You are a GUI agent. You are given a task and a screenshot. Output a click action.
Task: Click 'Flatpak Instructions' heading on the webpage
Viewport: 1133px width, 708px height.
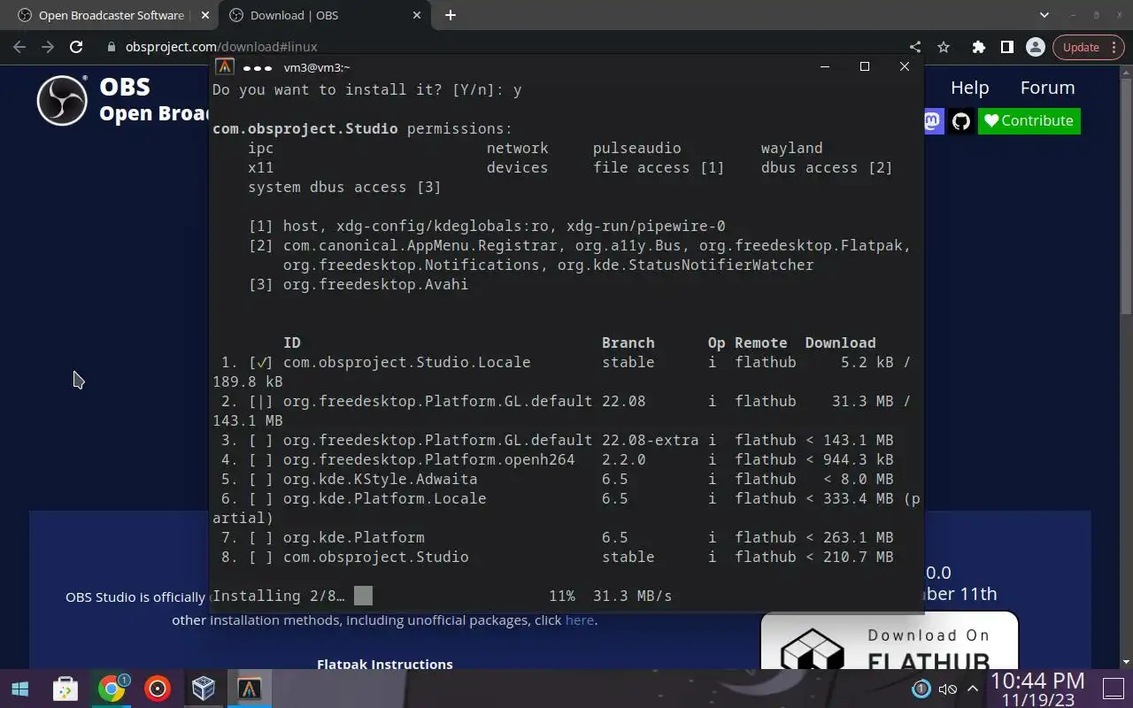point(385,664)
